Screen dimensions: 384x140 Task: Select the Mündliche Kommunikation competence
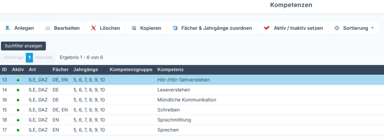pos(187,100)
